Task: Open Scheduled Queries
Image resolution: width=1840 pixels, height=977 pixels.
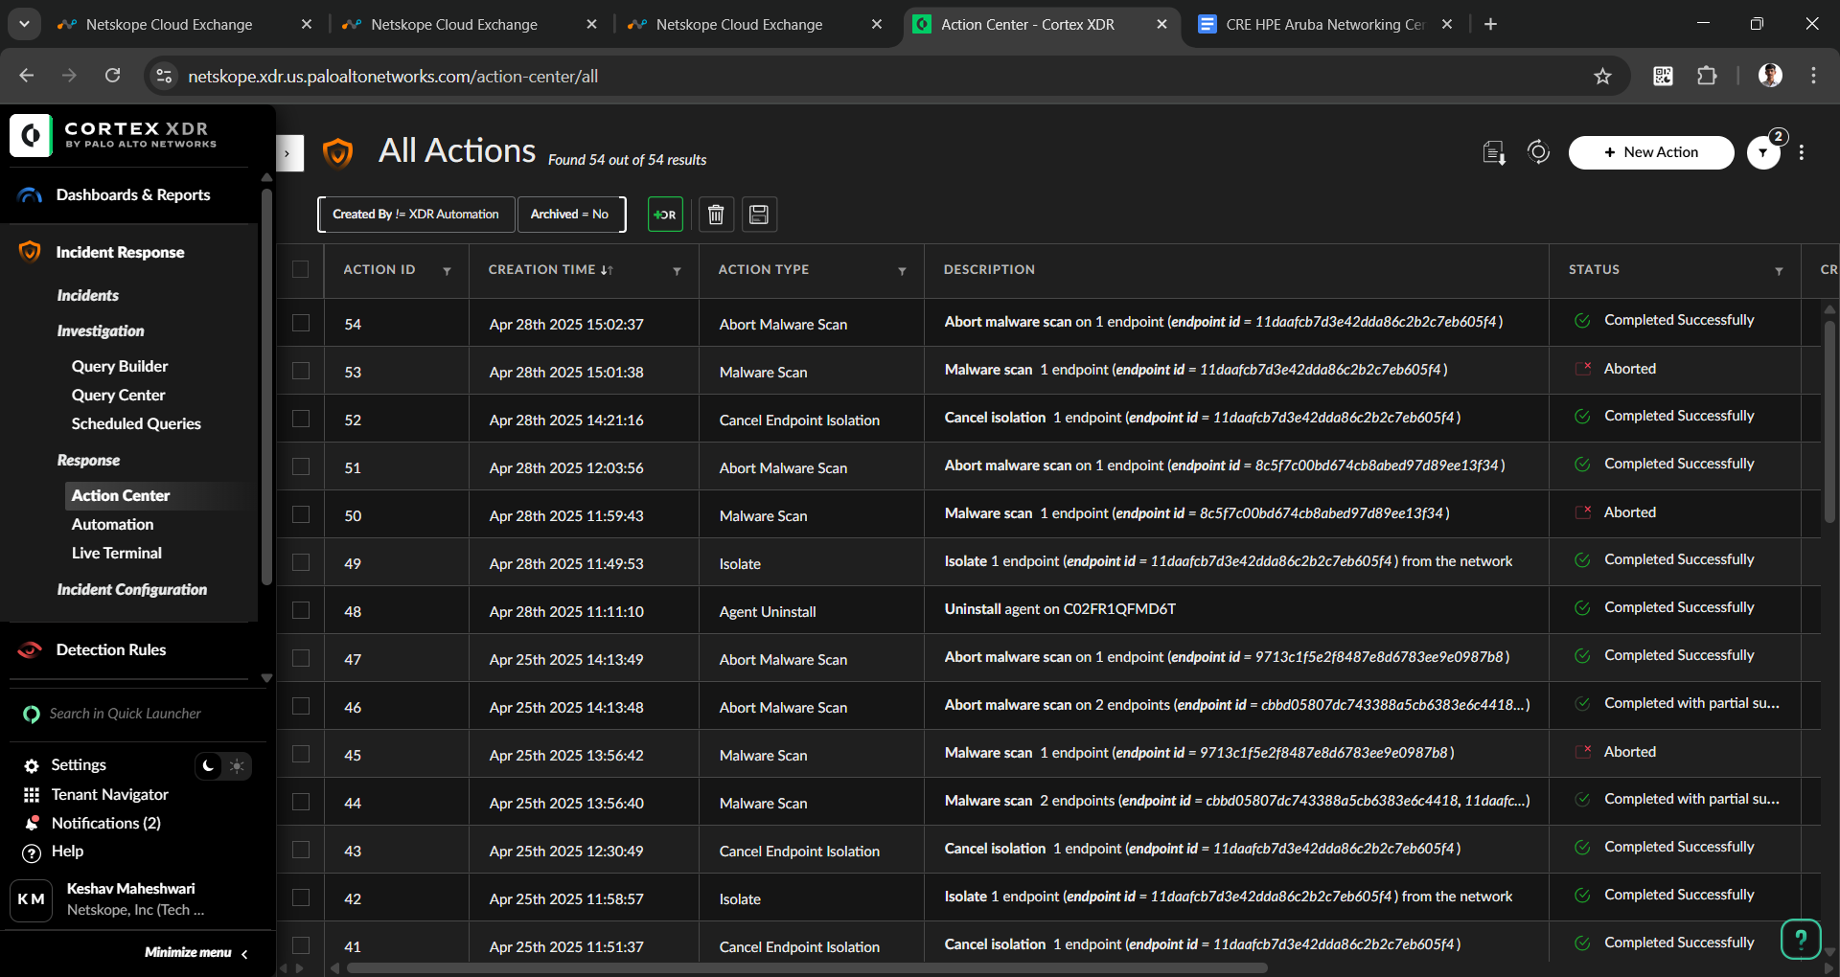Action: pyautogui.click(x=136, y=424)
